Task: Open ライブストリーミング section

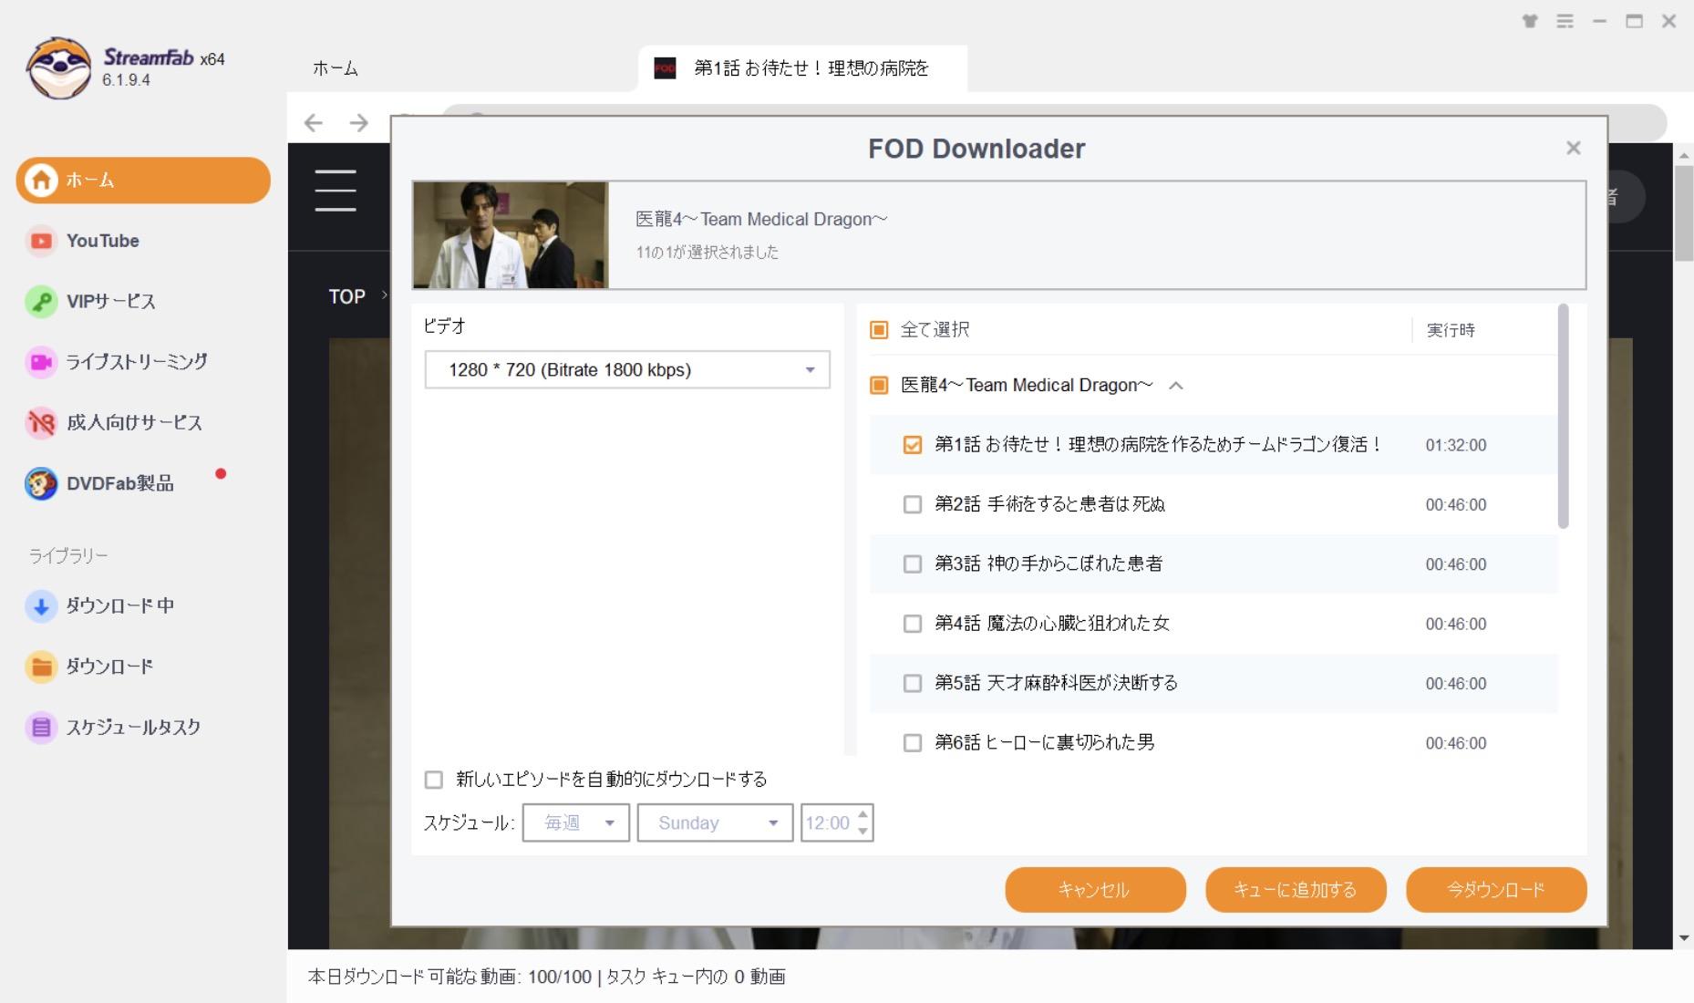Action: coord(117,362)
